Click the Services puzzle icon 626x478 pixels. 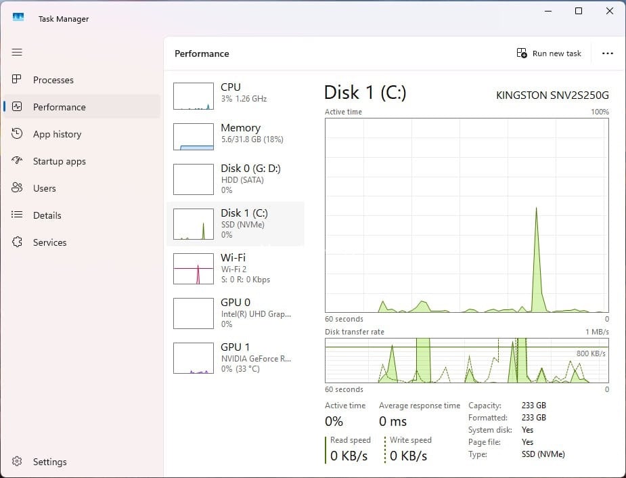coord(18,242)
